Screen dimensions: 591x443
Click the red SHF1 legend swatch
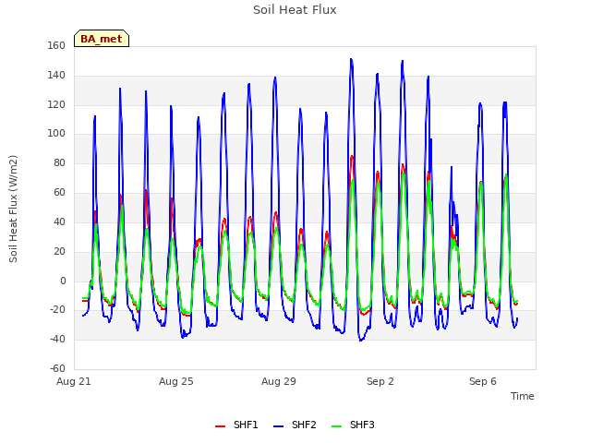[x=220, y=426]
